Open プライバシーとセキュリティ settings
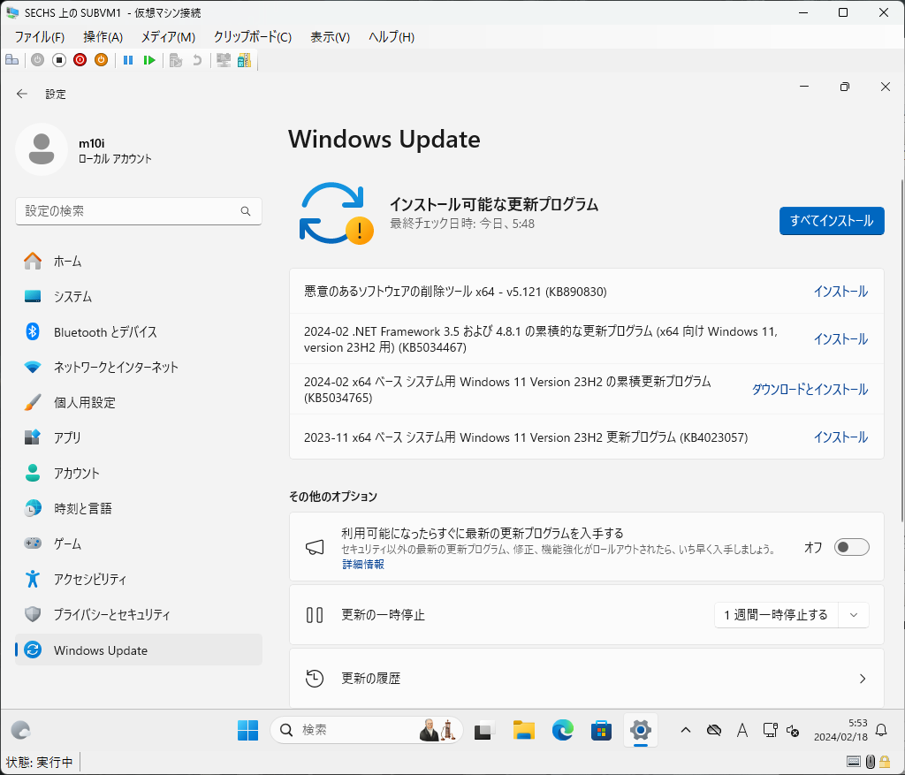Viewport: 905px width, 775px height. pos(139,614)
